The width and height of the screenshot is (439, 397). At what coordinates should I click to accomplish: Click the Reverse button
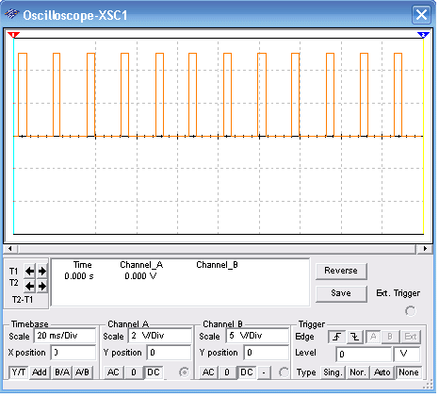[341, 271]
